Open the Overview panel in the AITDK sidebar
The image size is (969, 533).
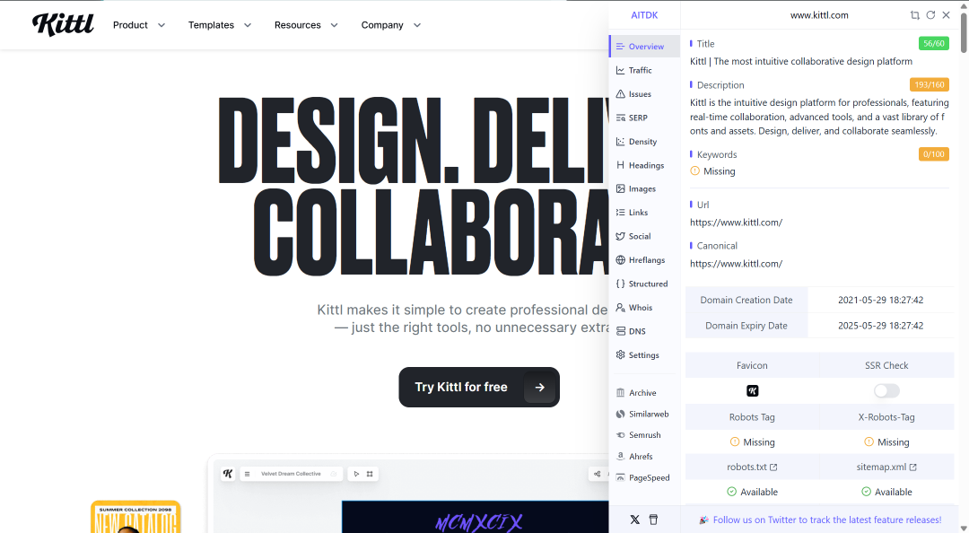pyautogui.click(x=645, y=47)
